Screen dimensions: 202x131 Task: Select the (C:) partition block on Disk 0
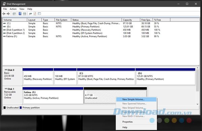106,76
